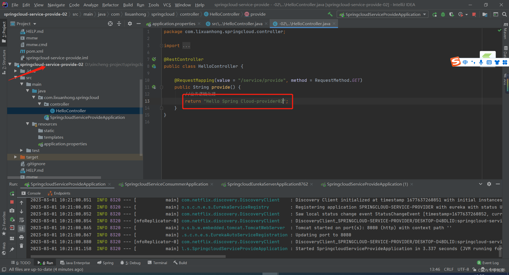Expand the folded import statements
509x275 pixels.
(x=161, y=46)
